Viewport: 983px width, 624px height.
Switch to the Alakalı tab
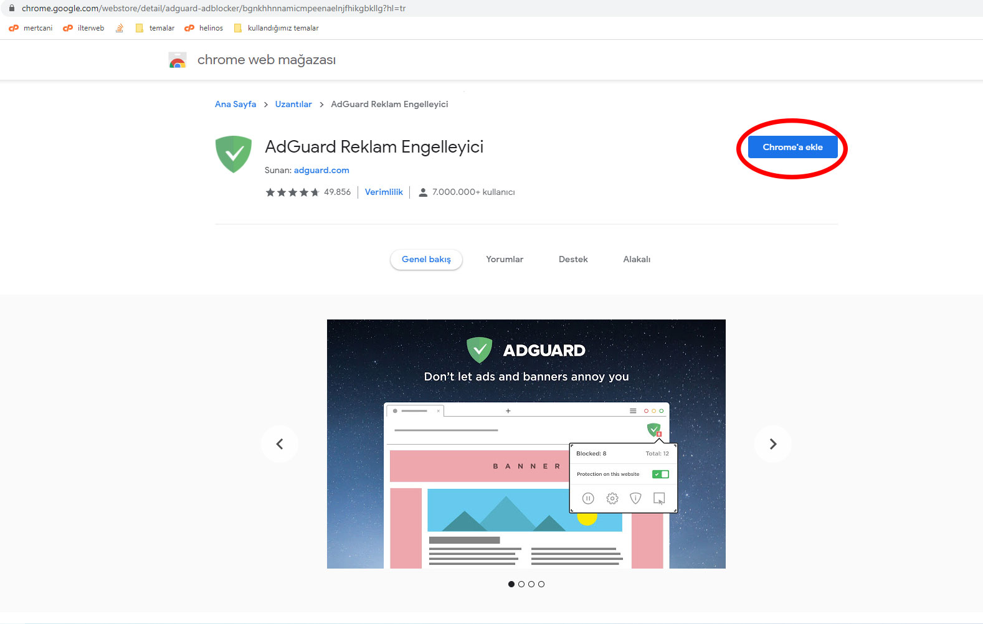(637, 259)
